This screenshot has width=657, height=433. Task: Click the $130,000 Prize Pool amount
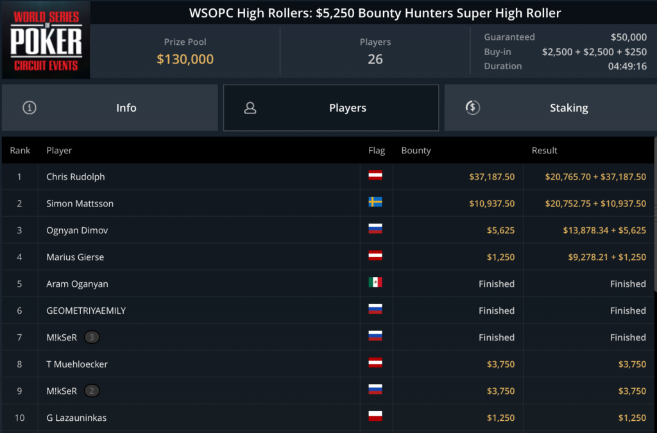click(x=185, y=60)
